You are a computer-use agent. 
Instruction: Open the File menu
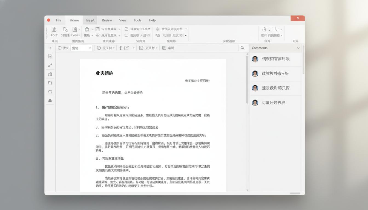point(59,20)
